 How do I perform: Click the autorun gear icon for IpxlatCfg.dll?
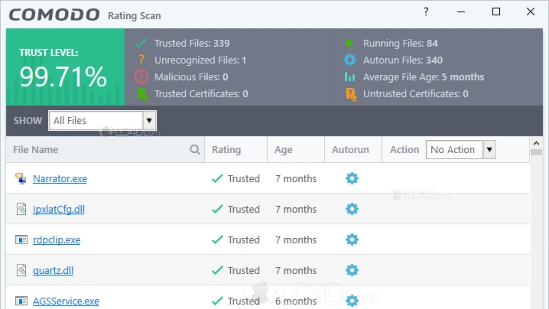(352, 209)
